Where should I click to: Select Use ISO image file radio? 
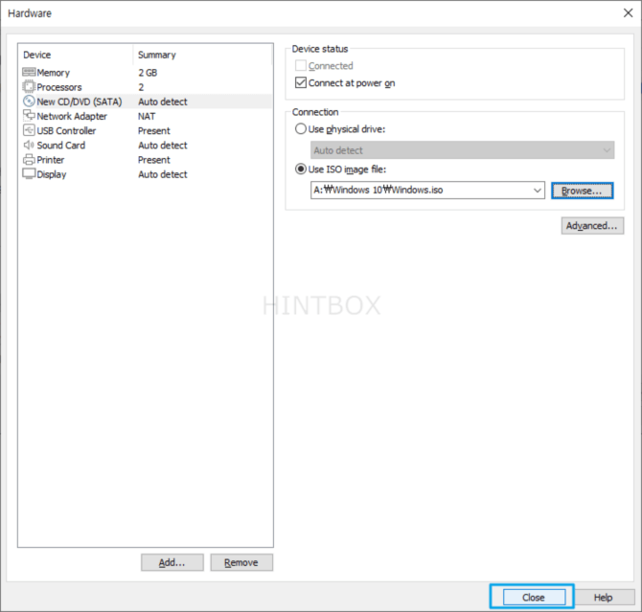301,170
